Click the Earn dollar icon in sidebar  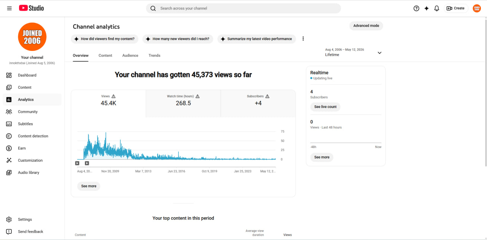tap(9, 148)
